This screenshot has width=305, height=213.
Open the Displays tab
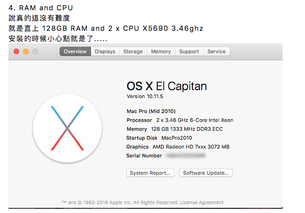[x=105, y=51]
